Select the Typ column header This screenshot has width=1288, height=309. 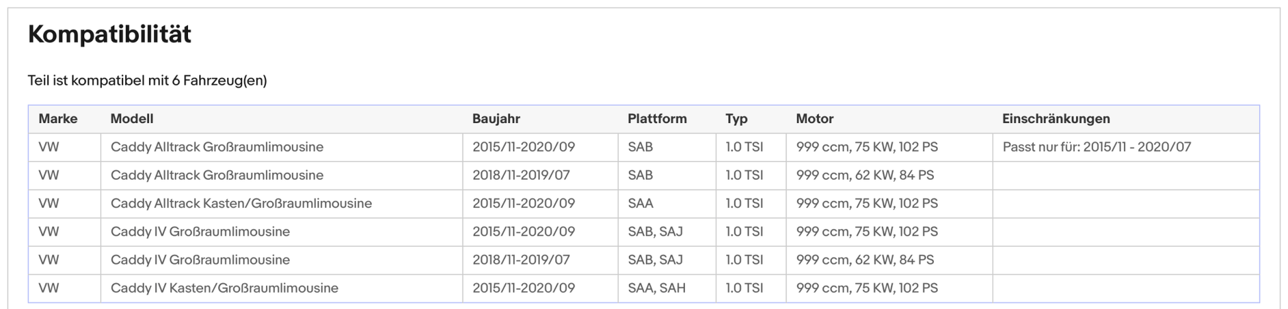click(736, 118)
